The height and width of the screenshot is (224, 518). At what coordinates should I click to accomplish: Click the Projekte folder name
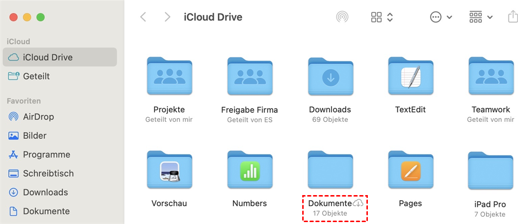pos(169,109)
